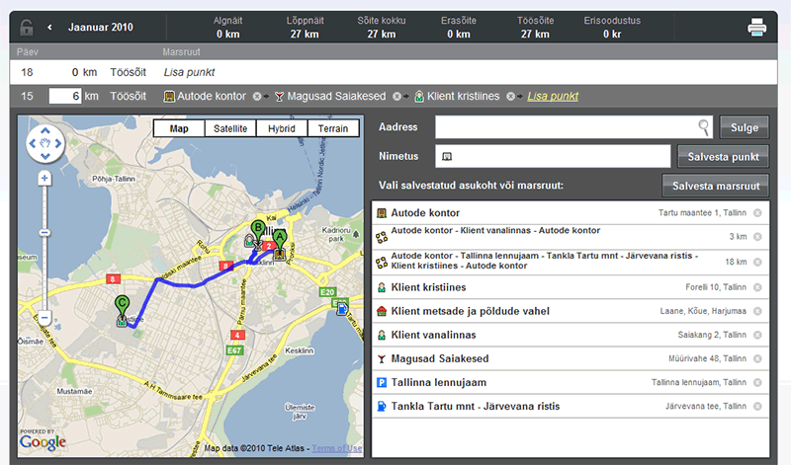This screenshot has height=465, width=791.
Task: Click the map zoom out minus button
Action: point(44,318)
